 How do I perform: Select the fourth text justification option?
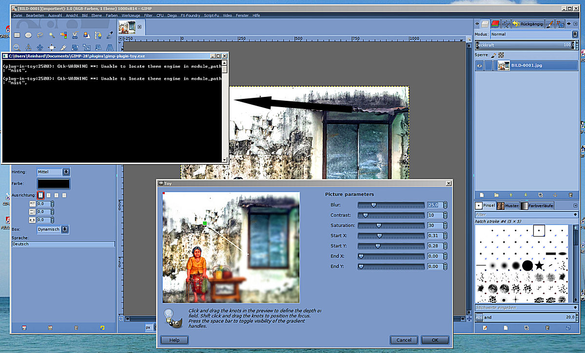tap(64, 195)
